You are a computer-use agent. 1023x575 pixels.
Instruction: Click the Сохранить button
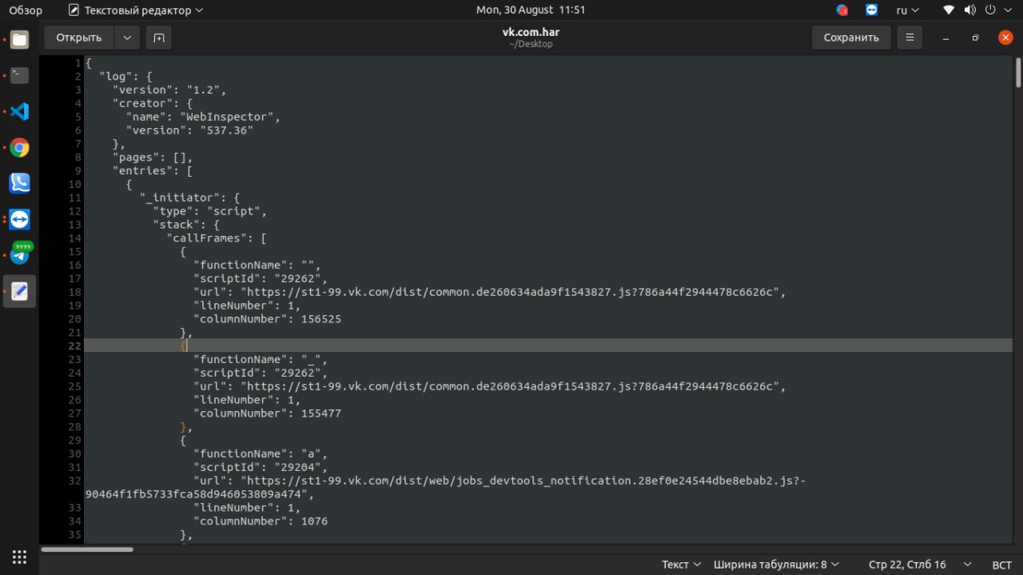tap(851, 38)
